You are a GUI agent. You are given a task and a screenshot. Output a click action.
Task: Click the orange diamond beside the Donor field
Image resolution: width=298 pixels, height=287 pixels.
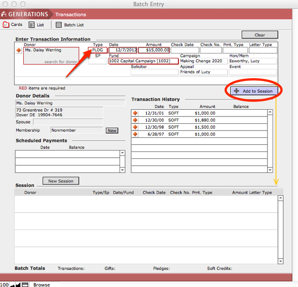(19, 51)
